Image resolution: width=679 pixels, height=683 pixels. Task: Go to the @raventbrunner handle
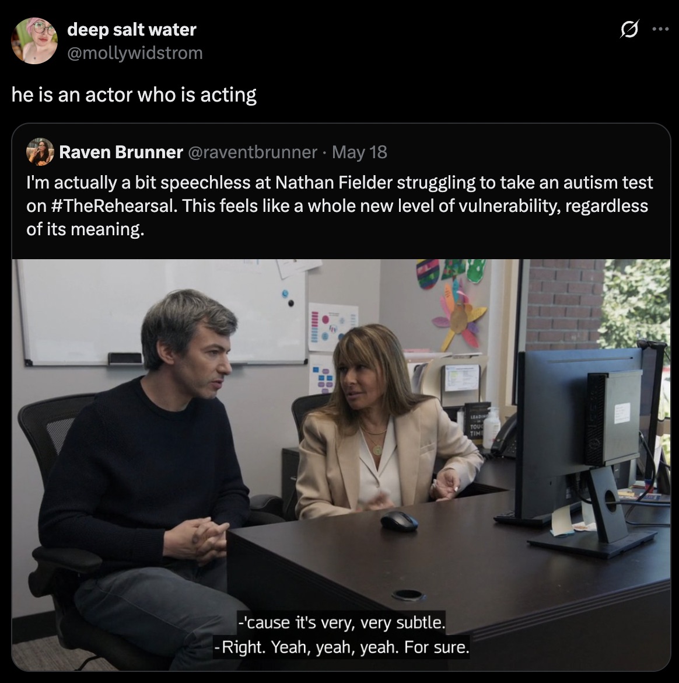click(253, 152)
